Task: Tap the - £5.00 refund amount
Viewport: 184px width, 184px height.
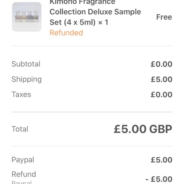Action: 159,179
